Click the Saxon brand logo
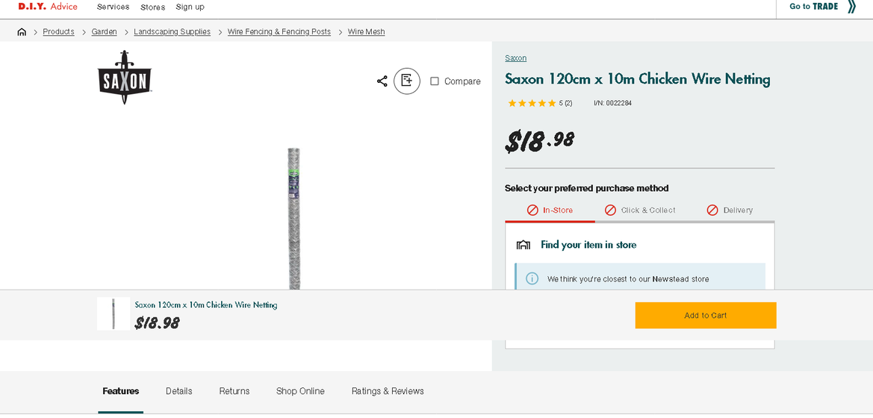The height and width of the screenshot is (418, 873). coord(125,78)
